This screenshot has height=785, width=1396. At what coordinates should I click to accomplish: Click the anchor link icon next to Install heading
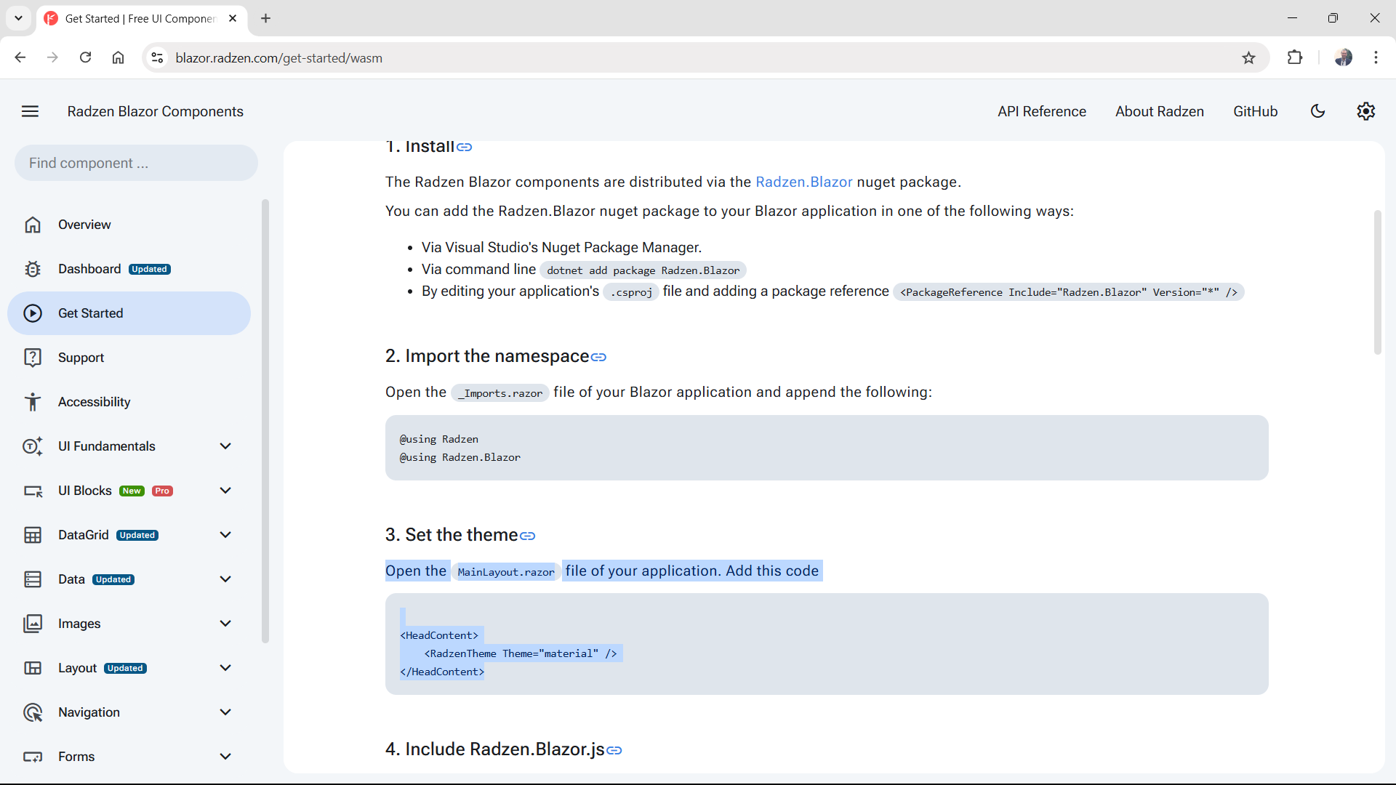click(x=464, y=147)
